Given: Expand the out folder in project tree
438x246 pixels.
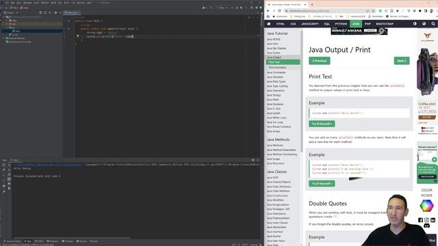Looking at the screenshot, I should 7,24.
